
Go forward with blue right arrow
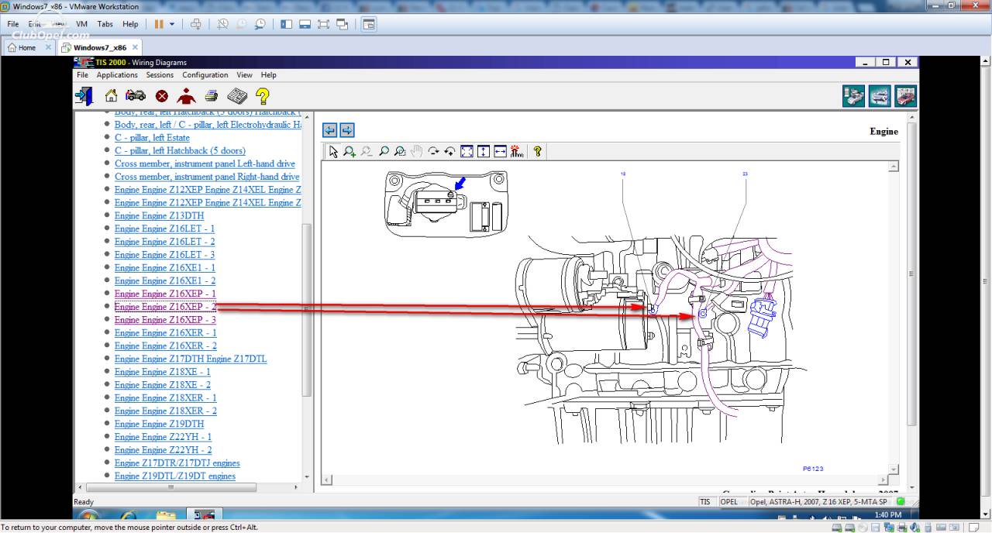click(x=346, y=130)
